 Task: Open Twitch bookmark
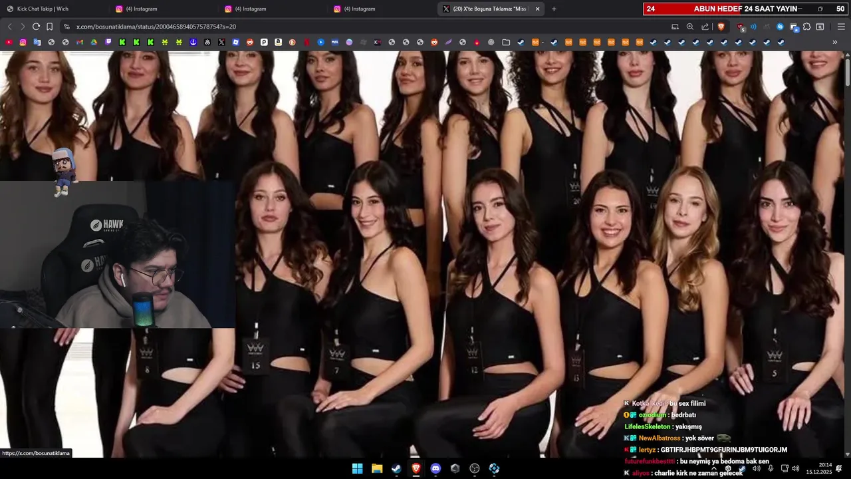coord(108,42)
